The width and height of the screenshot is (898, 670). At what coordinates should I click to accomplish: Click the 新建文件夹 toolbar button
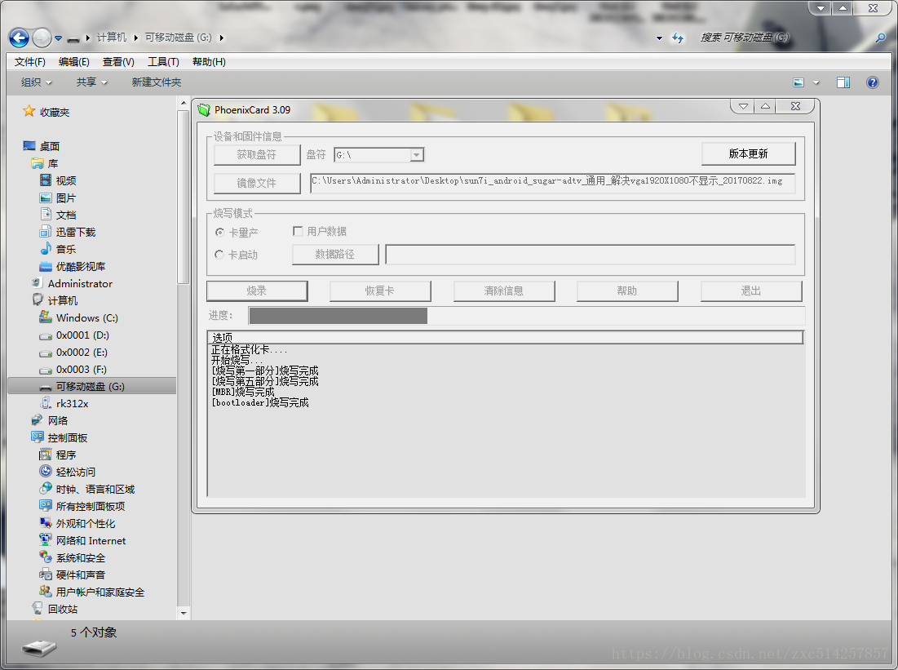157,82
